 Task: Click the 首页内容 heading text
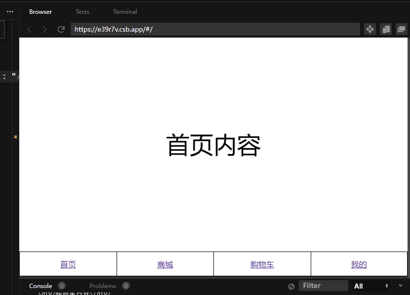coord(213,145)
